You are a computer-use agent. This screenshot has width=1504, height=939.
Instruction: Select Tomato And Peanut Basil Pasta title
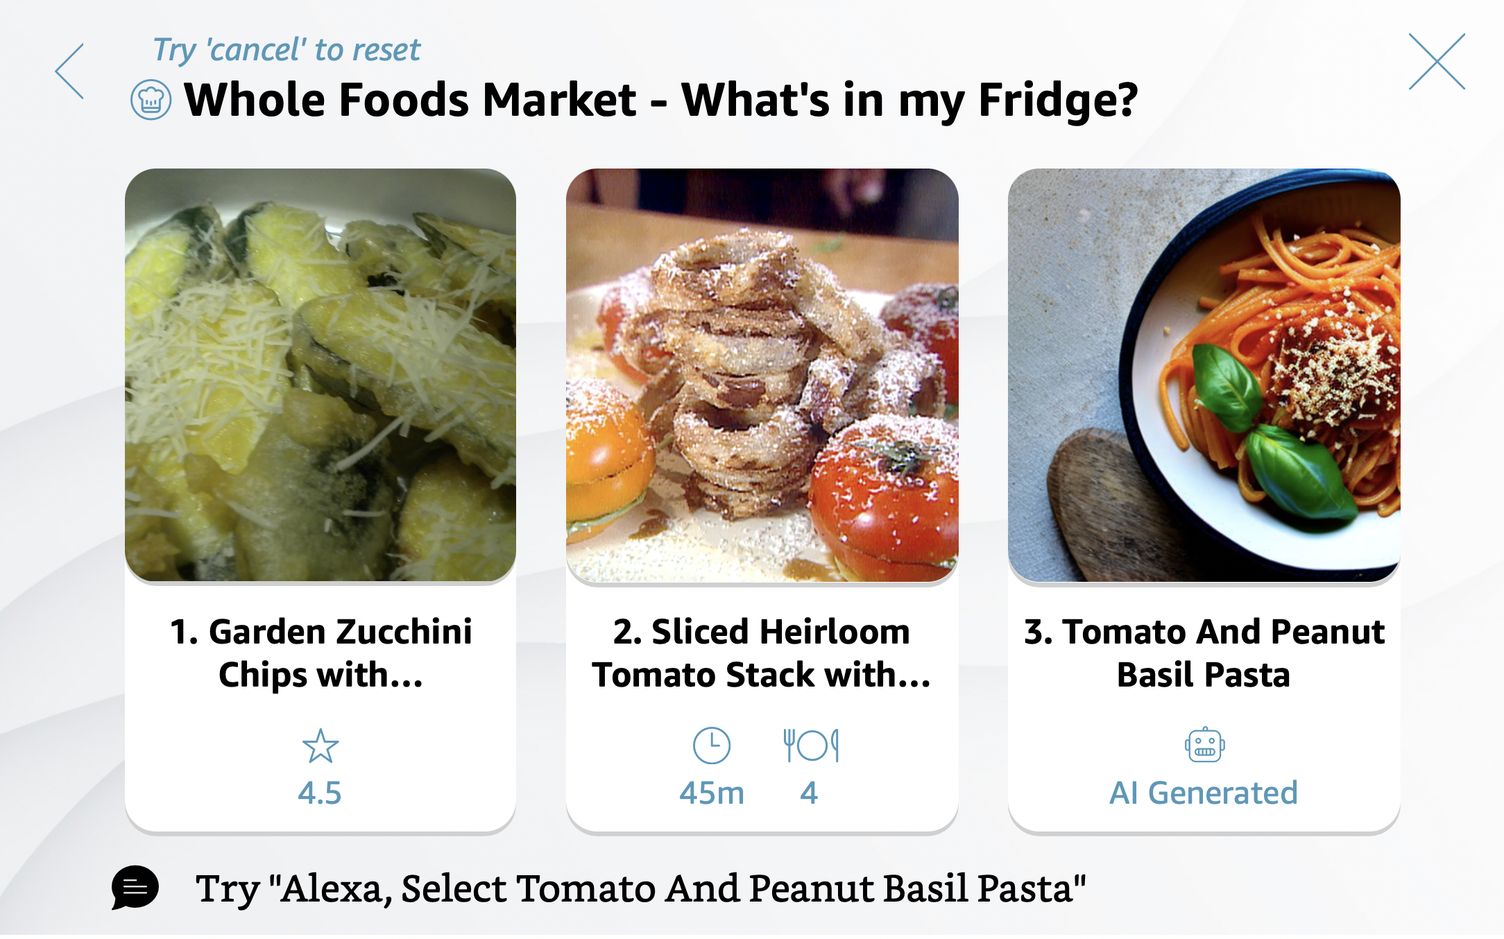pyautogui.click(x=1204, y=653)
